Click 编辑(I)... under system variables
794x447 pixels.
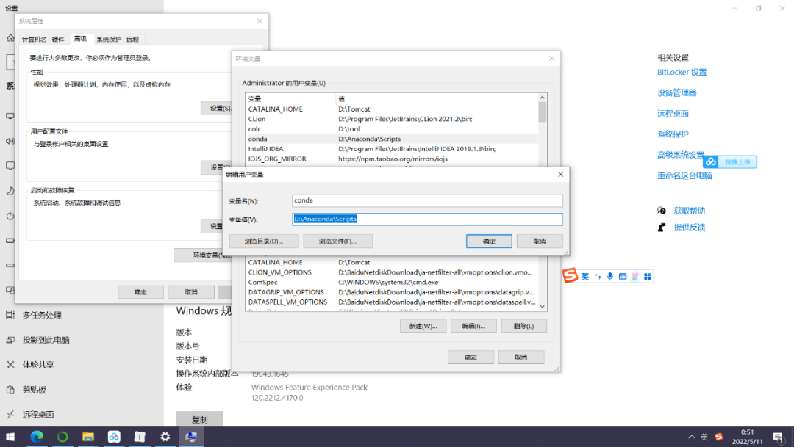(x=473, y=326)
